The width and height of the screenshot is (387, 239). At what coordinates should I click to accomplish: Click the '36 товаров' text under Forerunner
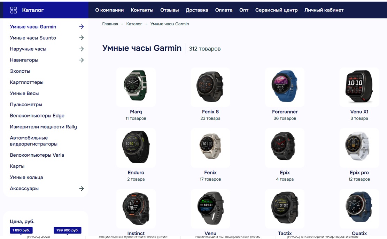pos(285,118)
